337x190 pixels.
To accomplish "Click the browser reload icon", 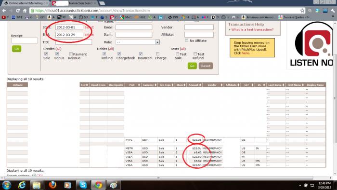I will (x=18, y=11).
